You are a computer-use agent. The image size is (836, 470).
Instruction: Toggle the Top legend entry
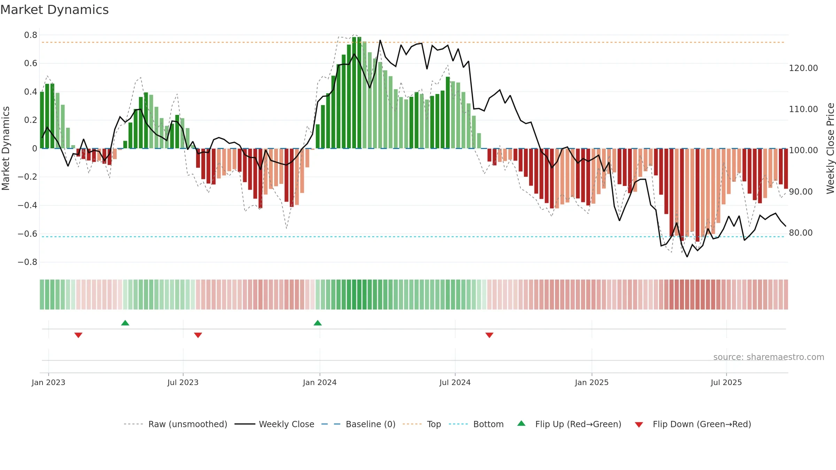(x=422, y=424)
